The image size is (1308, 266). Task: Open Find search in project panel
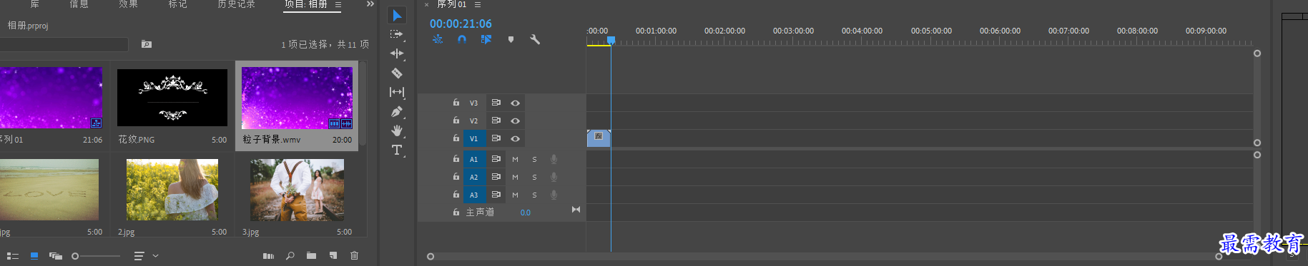[x=290, y=256]
